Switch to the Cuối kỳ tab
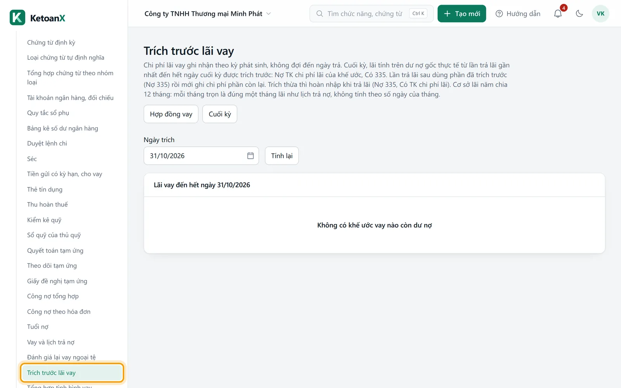The height and width of the screenshot is (388, 621). (220, 114)
